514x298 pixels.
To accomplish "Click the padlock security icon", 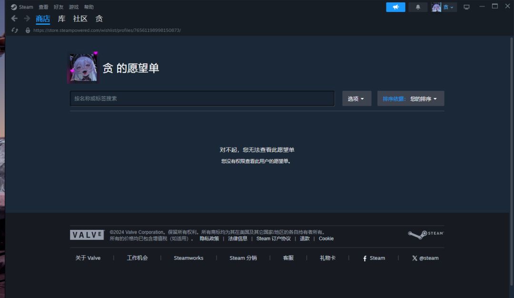I will [x=28, y=30].
